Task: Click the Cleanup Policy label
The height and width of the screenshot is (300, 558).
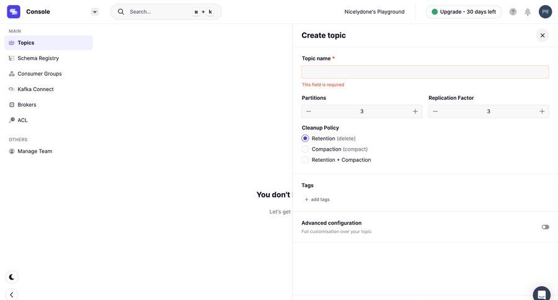Action: tap(320, 128)
